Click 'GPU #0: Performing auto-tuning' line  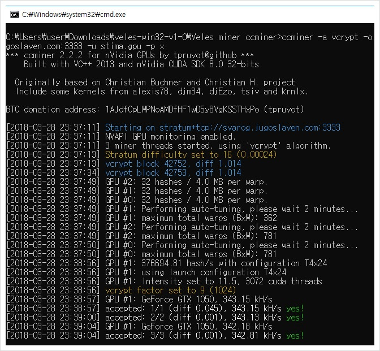click(182, 245)
